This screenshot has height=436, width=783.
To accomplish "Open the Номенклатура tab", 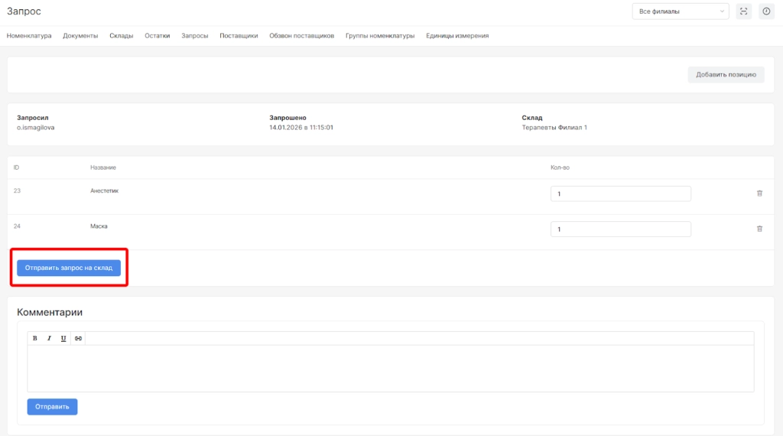I will pos(29,36).
